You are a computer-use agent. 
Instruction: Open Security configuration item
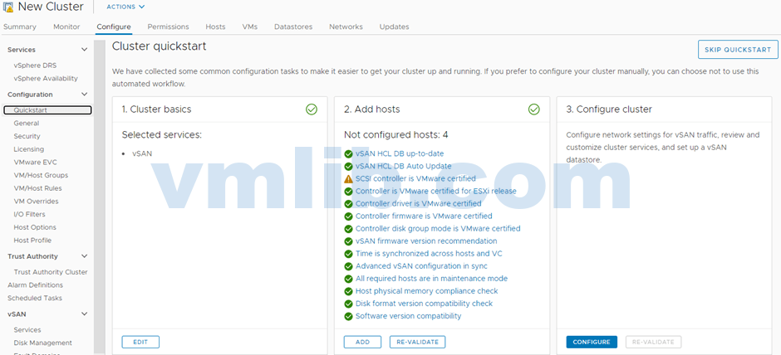(x=27, y=136)
